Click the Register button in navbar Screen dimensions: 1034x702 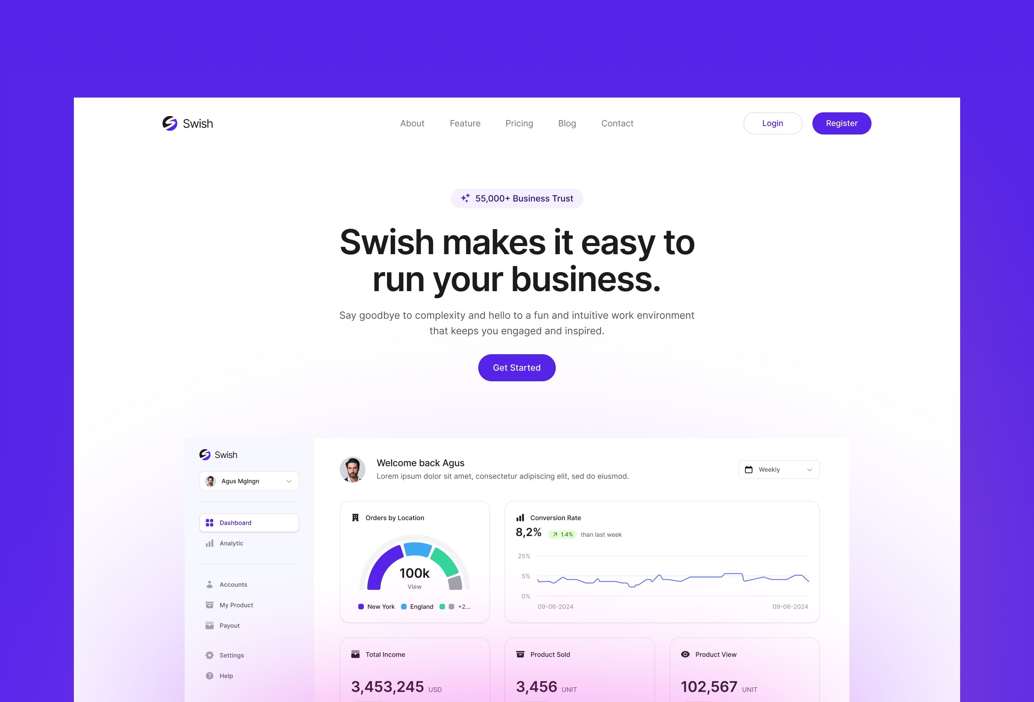[842, 123]
